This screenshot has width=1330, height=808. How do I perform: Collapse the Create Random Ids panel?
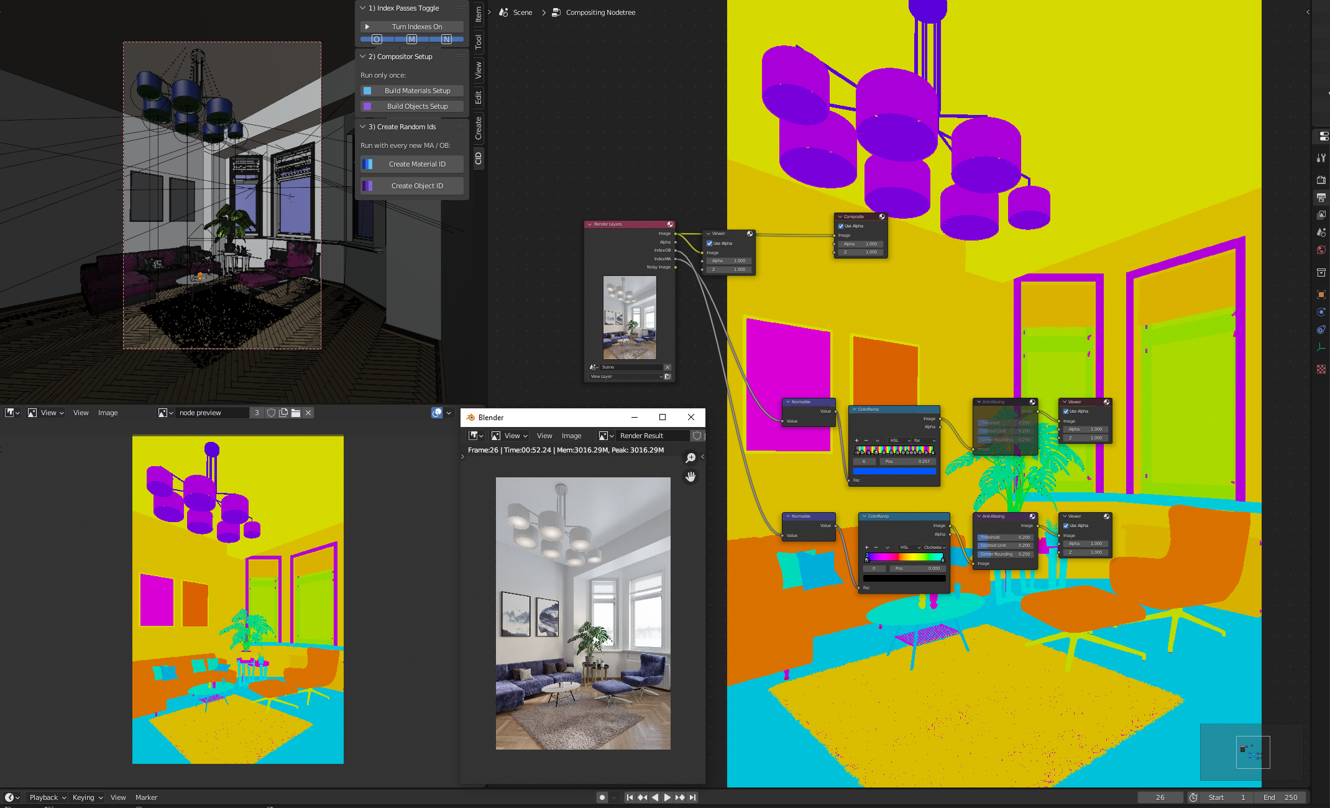(x=363, y=127)
